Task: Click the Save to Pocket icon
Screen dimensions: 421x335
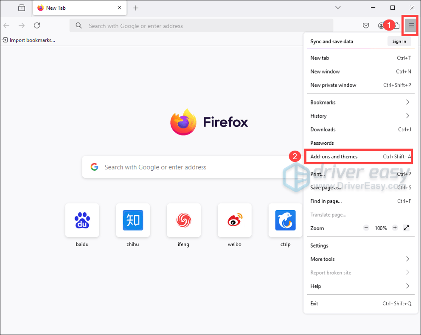Action: pos(366,25)
